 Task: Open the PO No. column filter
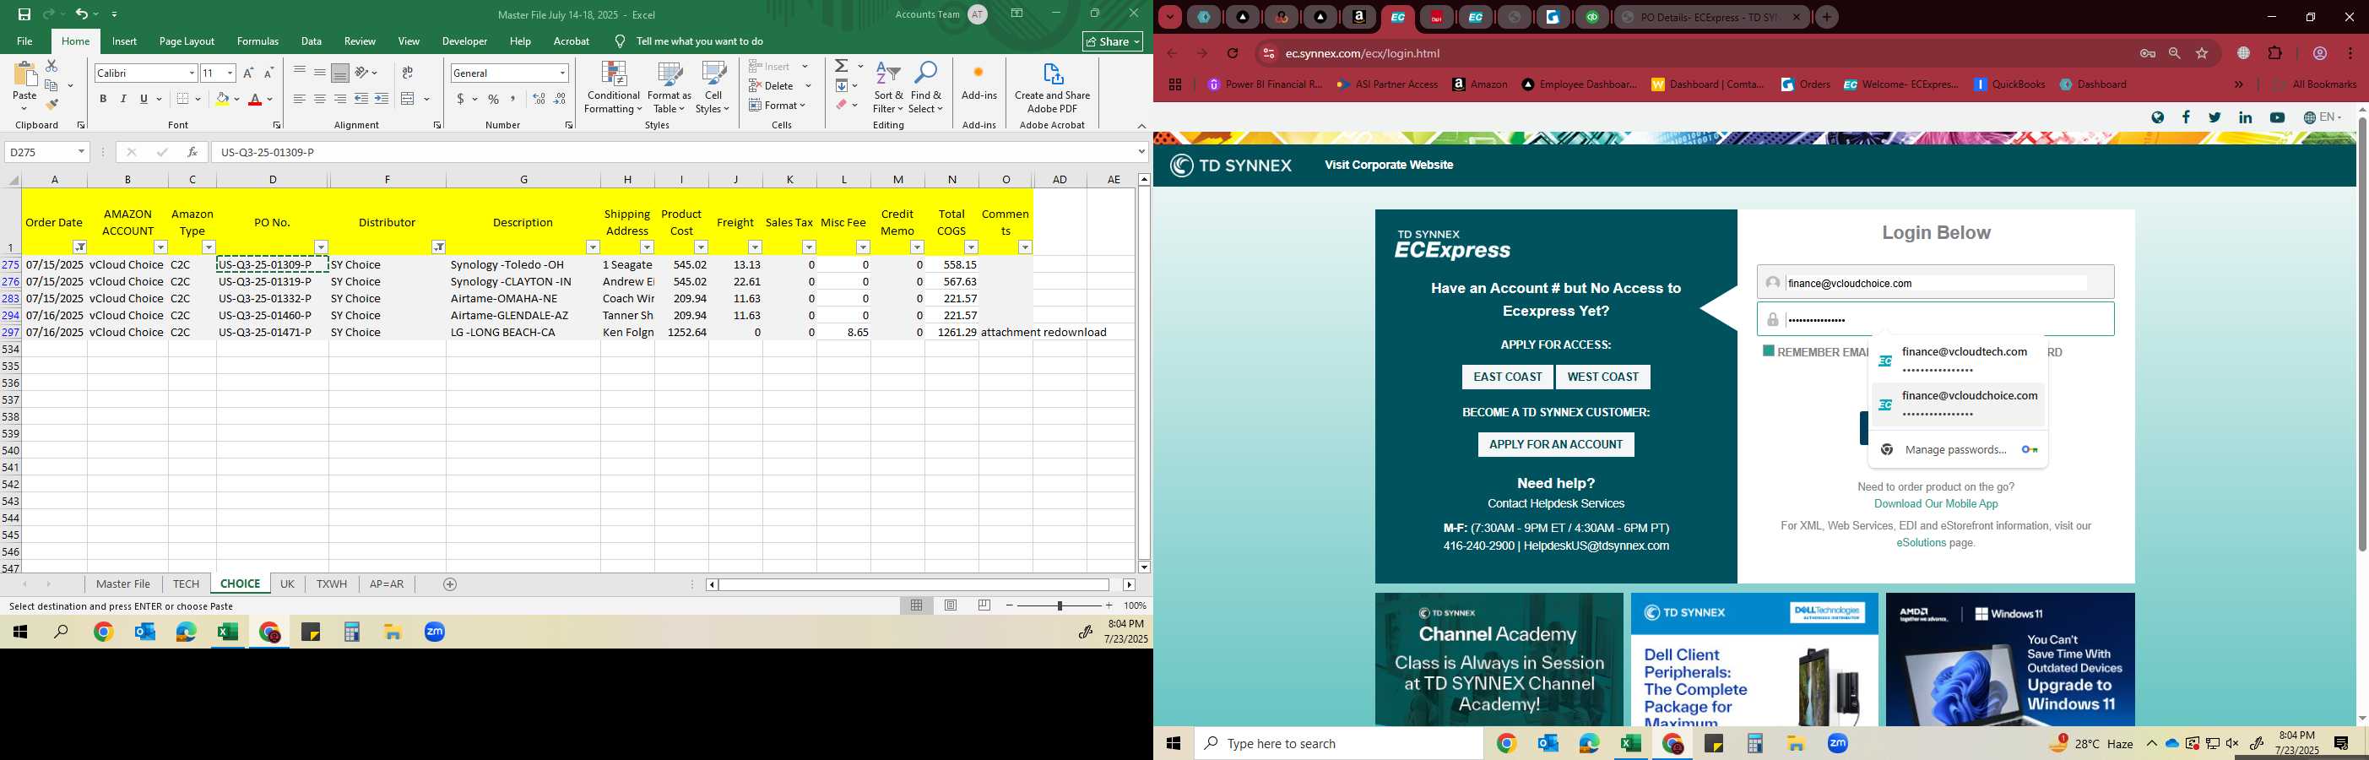click(321, 247)
